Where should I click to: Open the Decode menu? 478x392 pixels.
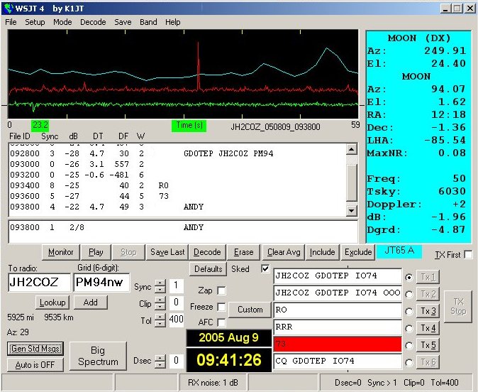[93, 22]
